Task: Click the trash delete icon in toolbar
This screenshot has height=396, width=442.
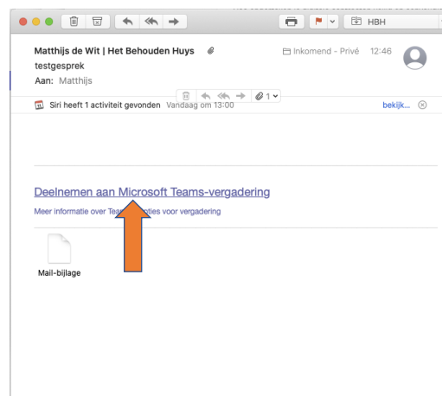Action: click(74, 22)
